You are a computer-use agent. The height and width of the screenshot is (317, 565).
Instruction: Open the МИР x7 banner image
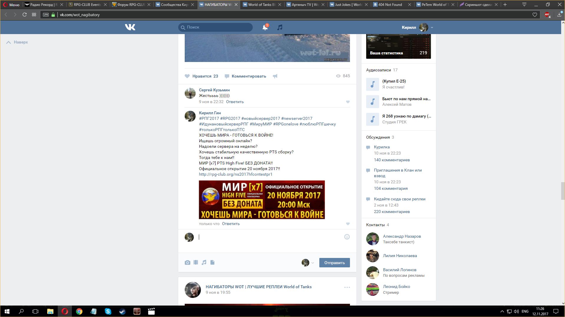point(262,200)
